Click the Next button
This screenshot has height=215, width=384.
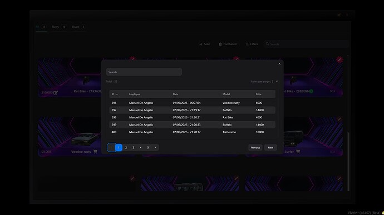pyautogui.click(x=270, y=147)
